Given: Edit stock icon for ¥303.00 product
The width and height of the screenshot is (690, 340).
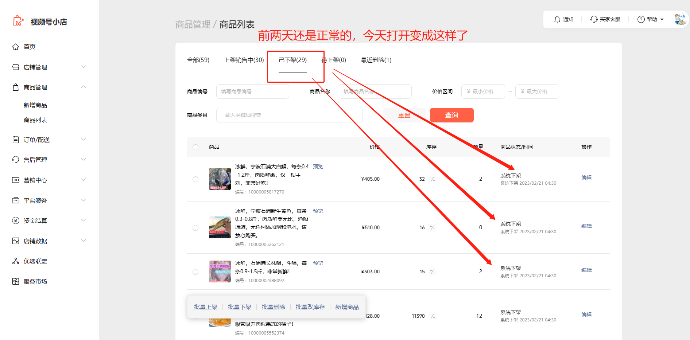Looking at the screenshot, I should coord(432,271).
